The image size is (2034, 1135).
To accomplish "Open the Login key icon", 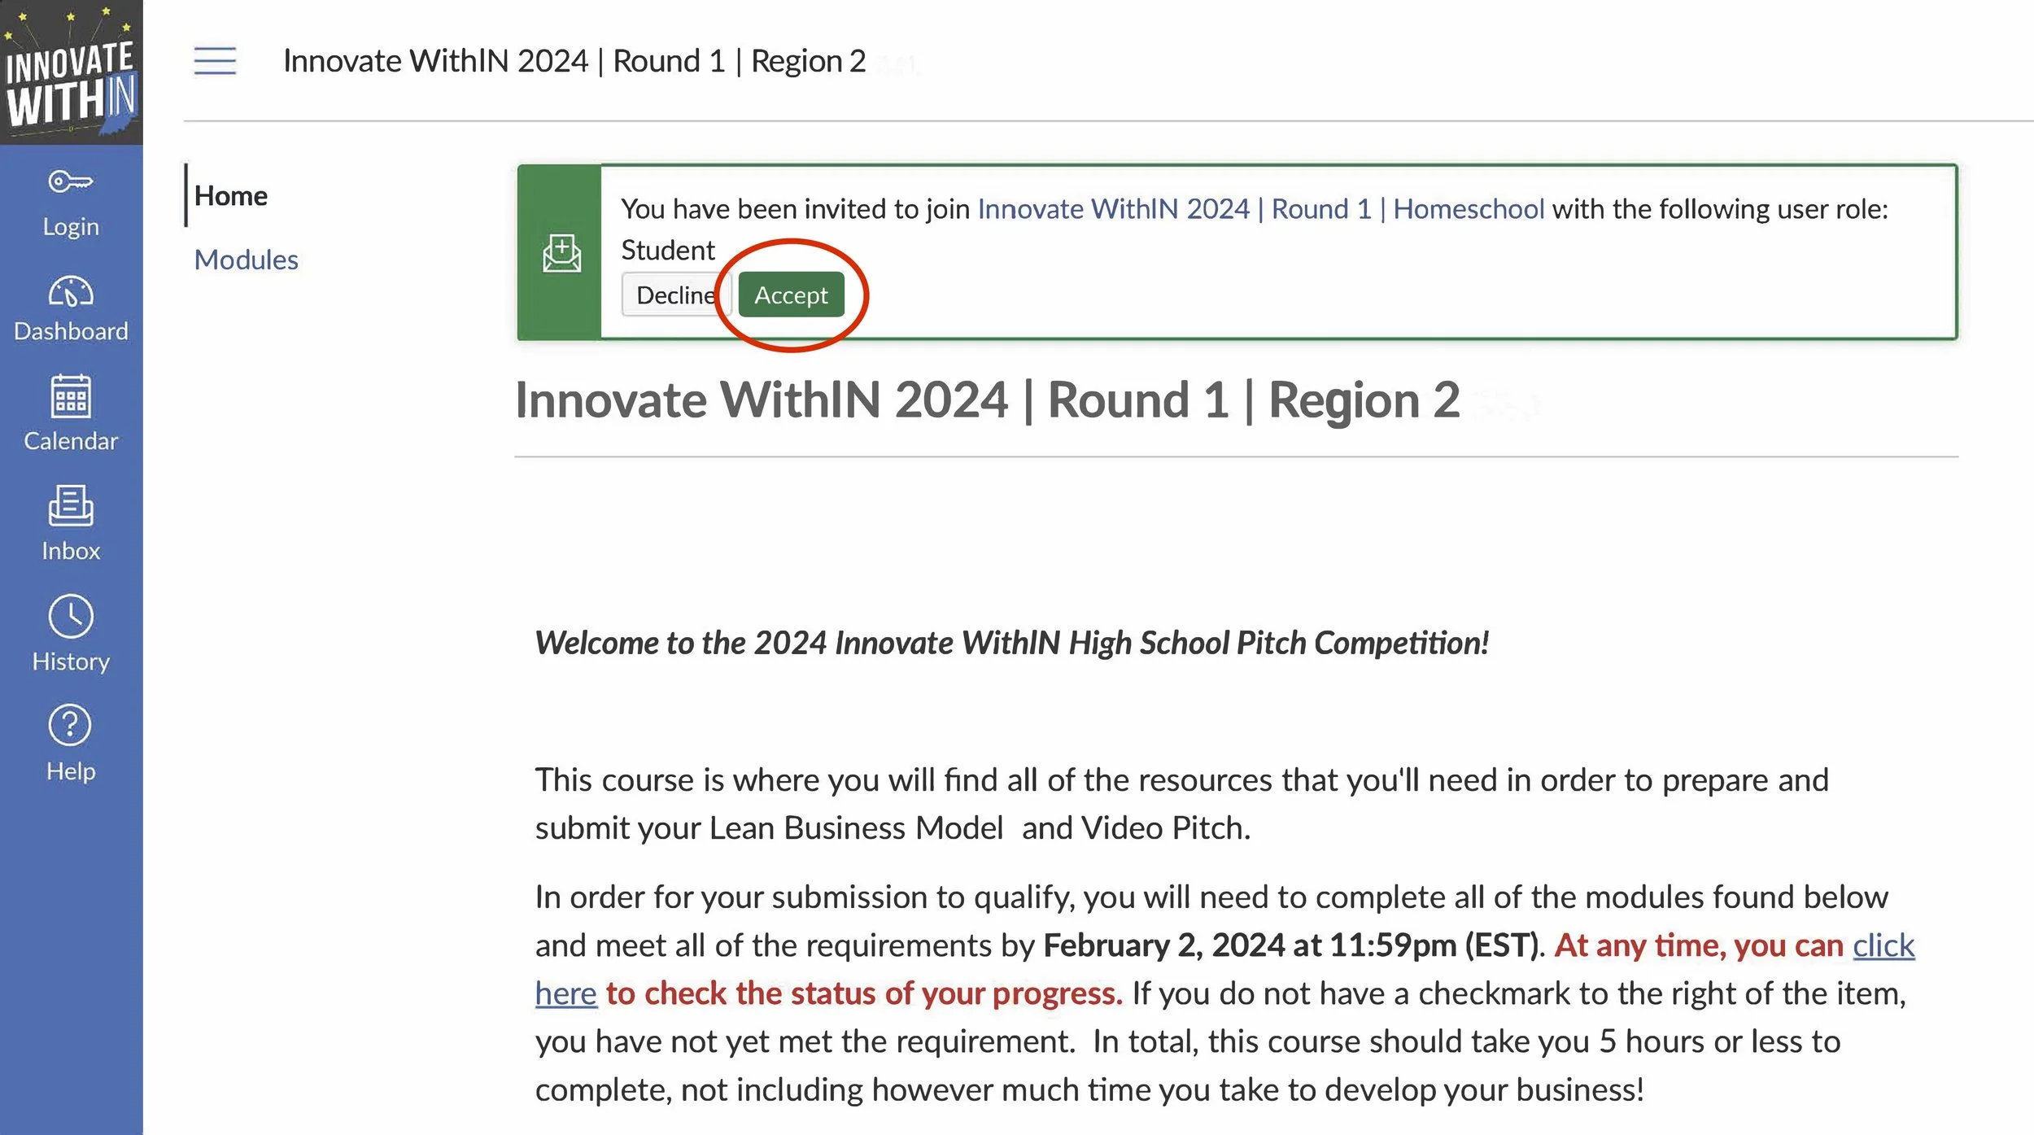I will coord(71,181).
